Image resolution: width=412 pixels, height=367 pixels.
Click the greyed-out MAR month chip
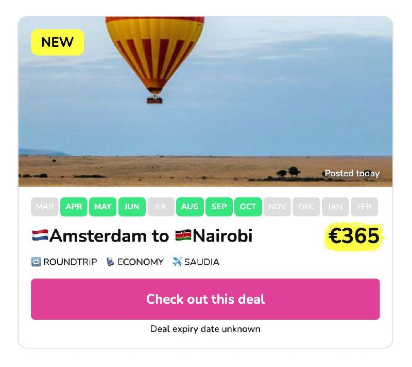click(x=44, y=207)
